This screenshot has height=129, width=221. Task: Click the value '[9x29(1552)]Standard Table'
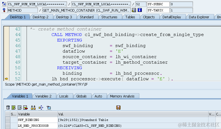83,120
